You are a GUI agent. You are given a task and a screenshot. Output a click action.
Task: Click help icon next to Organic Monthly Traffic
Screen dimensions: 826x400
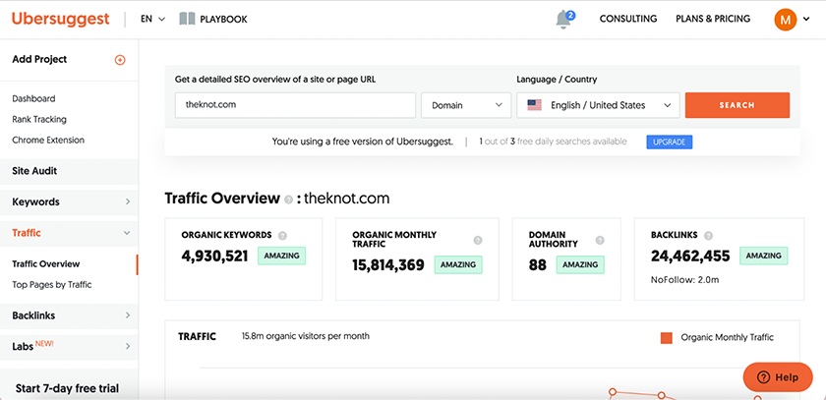click(478, 240)
